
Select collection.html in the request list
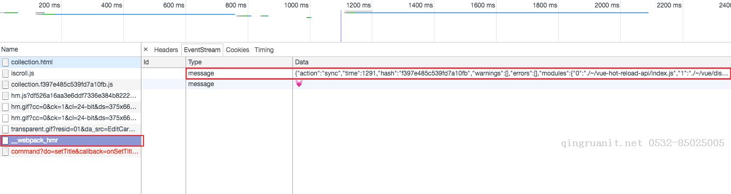70,62
